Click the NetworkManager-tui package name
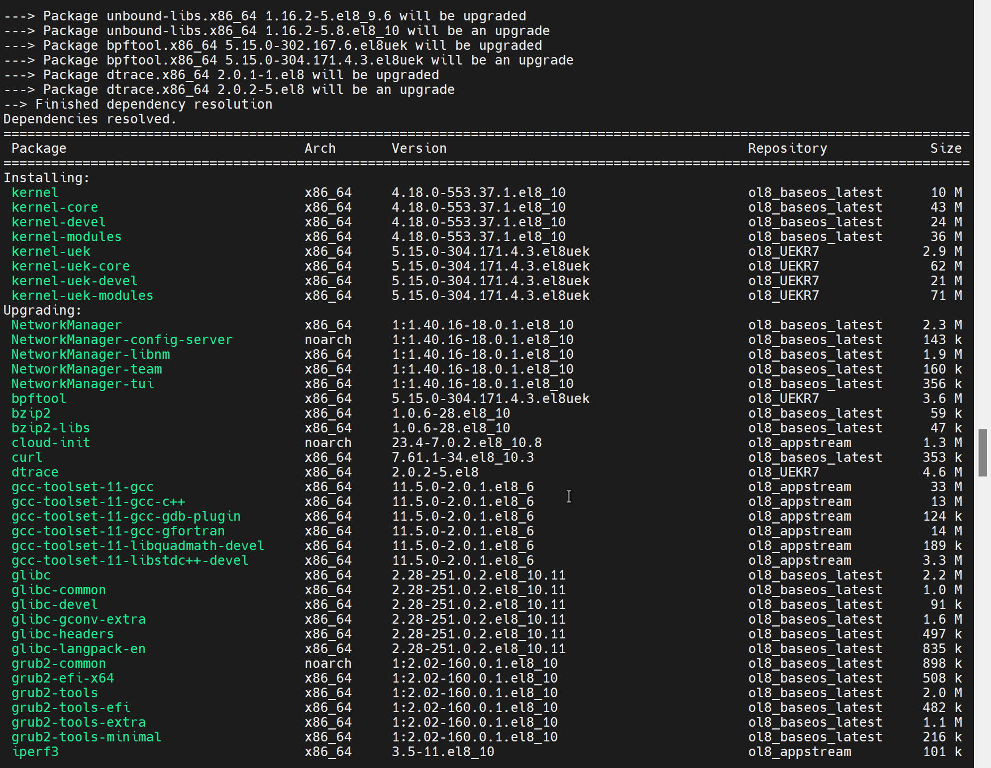The width and height of the screenshot is (991, 768). [x=83, y=384]
